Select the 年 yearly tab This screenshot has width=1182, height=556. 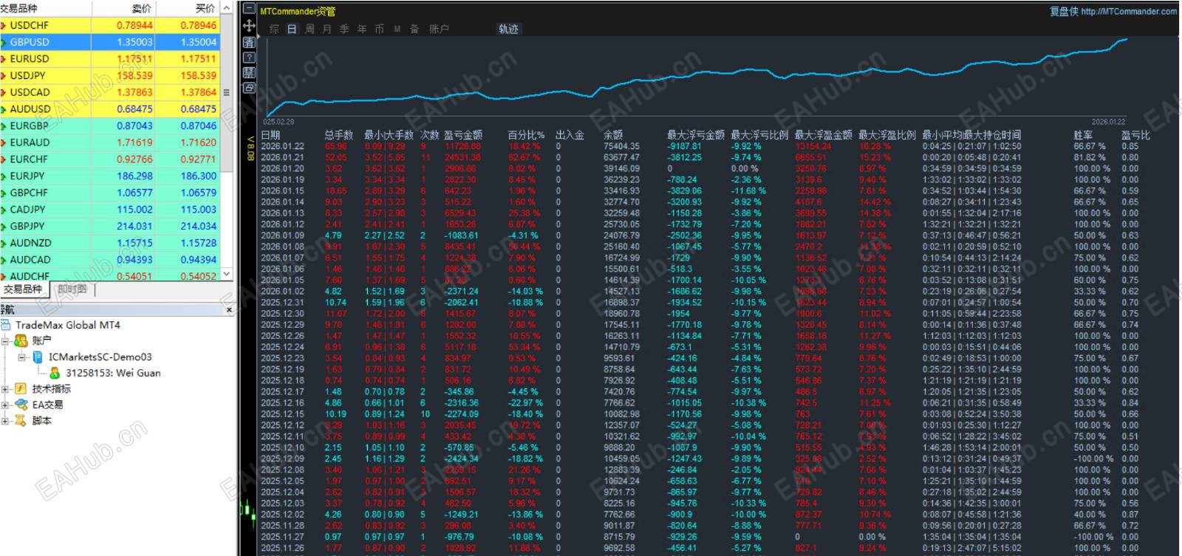362,29
